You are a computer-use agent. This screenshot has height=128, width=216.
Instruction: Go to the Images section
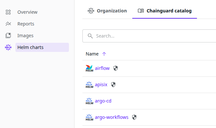point(25,36)
